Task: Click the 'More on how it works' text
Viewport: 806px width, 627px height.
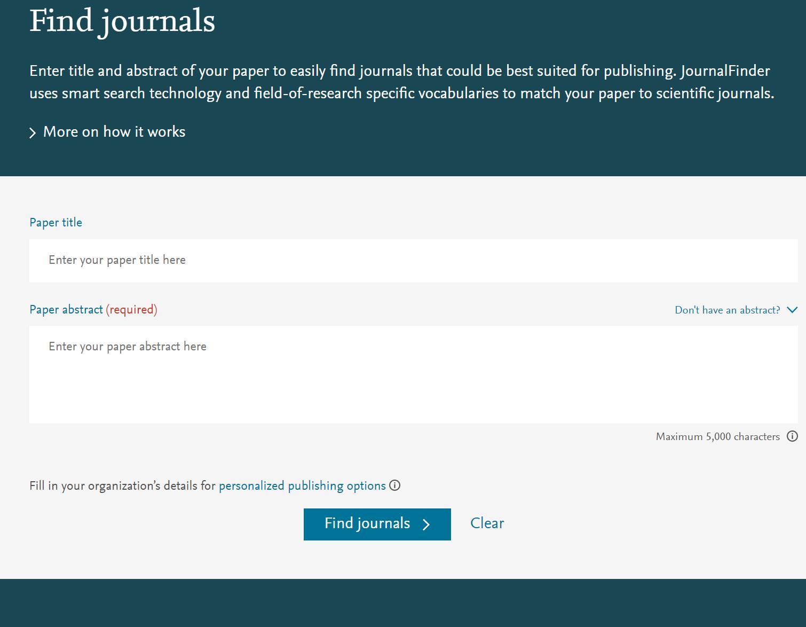Action: pyautogui.click(x=114, y=132)
